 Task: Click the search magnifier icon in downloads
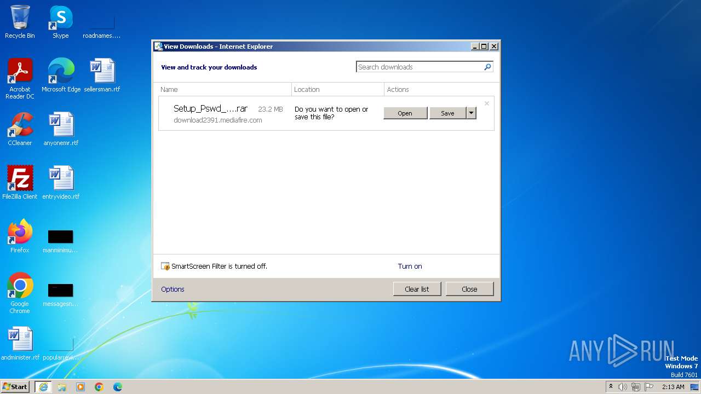(487, 67)
